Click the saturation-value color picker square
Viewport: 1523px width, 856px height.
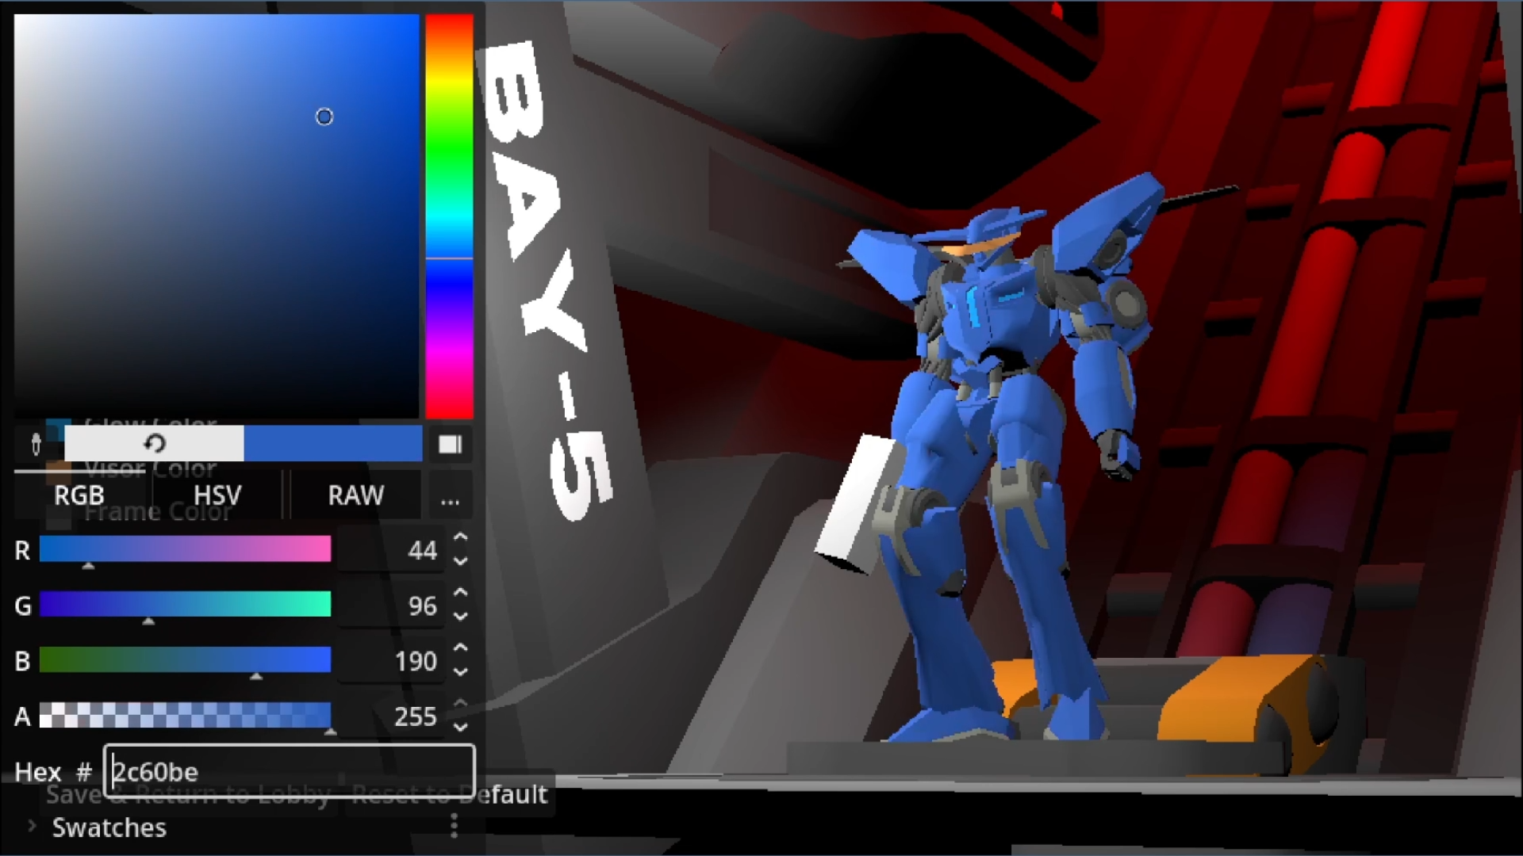point(216,216)
